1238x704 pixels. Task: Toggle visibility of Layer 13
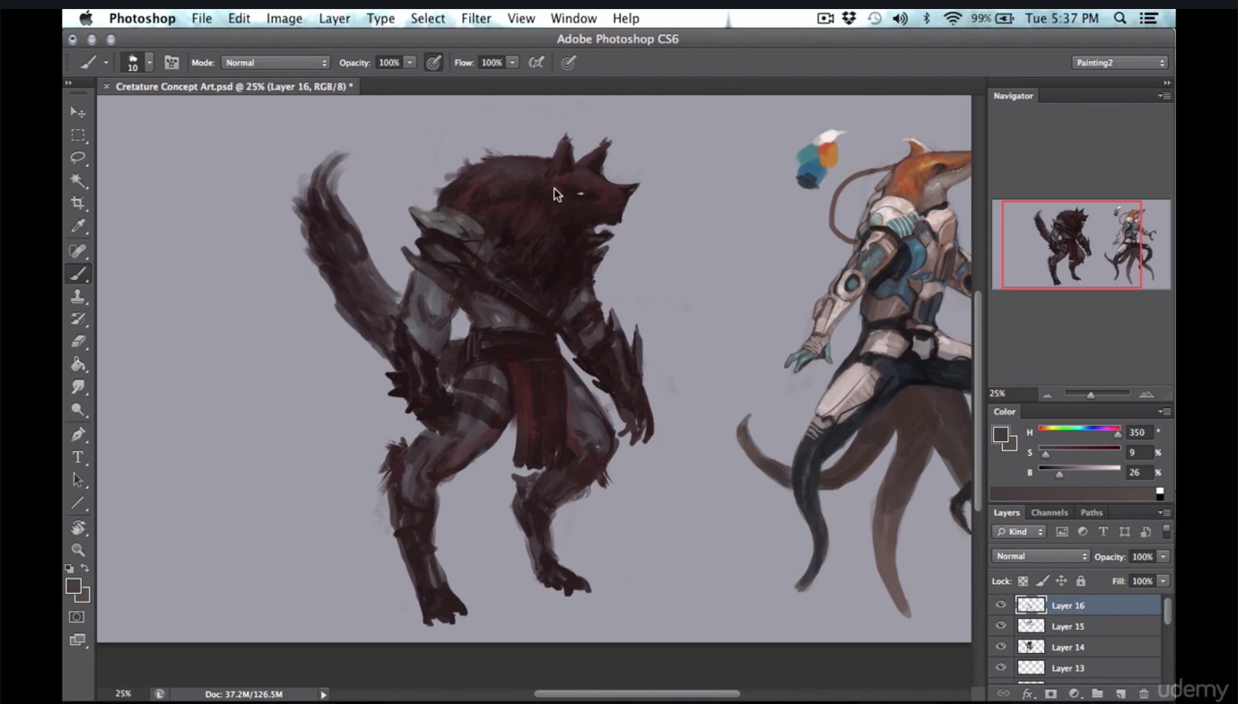point(1000,667)
